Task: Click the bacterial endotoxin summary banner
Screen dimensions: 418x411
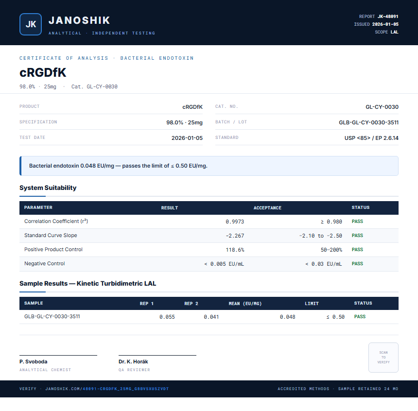Action: click(x=209, y=166)
